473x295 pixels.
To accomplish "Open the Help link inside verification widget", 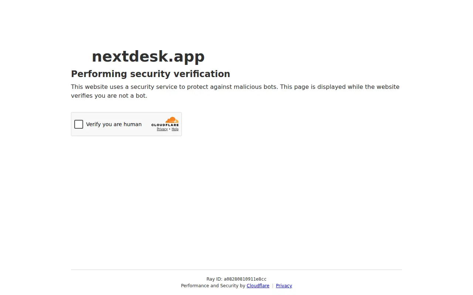I will (175, 129).
